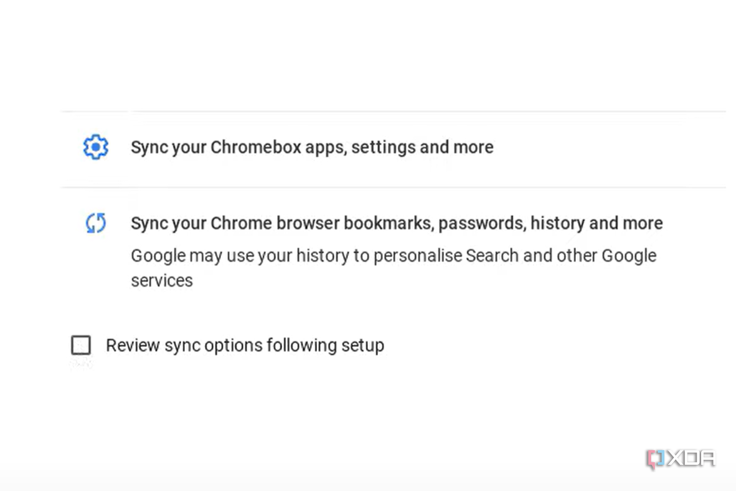The width and height of the screenshot is (736, 491).
Task: Select the Chromebox apps sync gear symbol
Action: point(95,147)
